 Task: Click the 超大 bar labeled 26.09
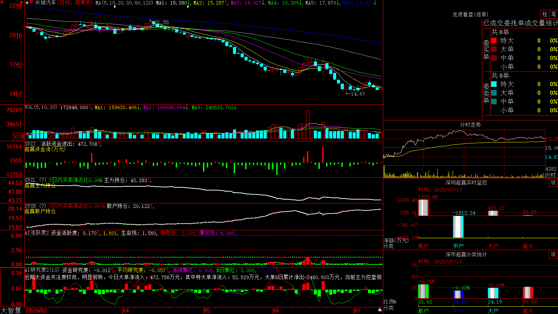pyautogui.click(x=528, y=293)
